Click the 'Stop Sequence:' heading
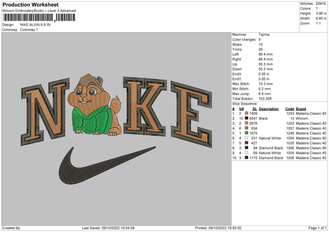 pyautogui.click(x=245, y=104)
